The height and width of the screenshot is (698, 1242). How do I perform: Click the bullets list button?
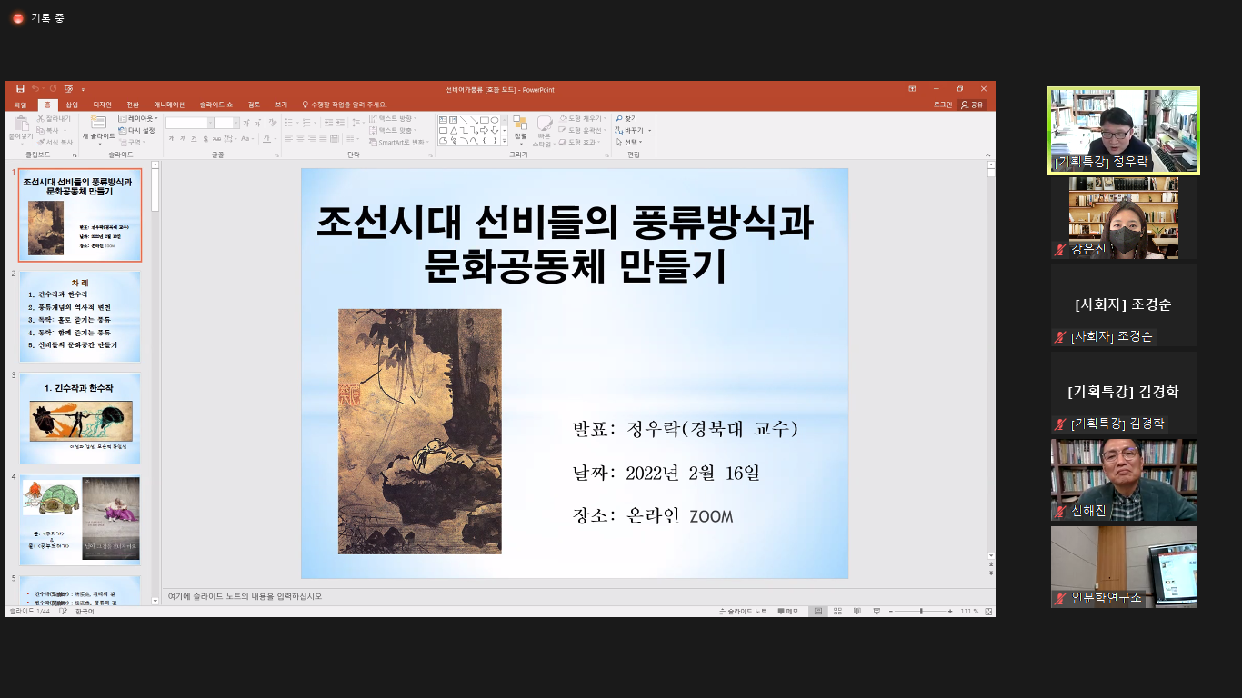pos(288,123)
